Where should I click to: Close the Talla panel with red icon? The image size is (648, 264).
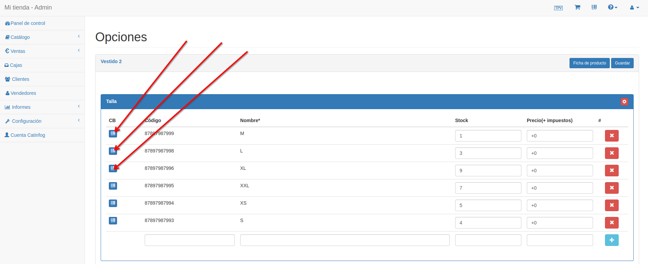pos(624,102)
